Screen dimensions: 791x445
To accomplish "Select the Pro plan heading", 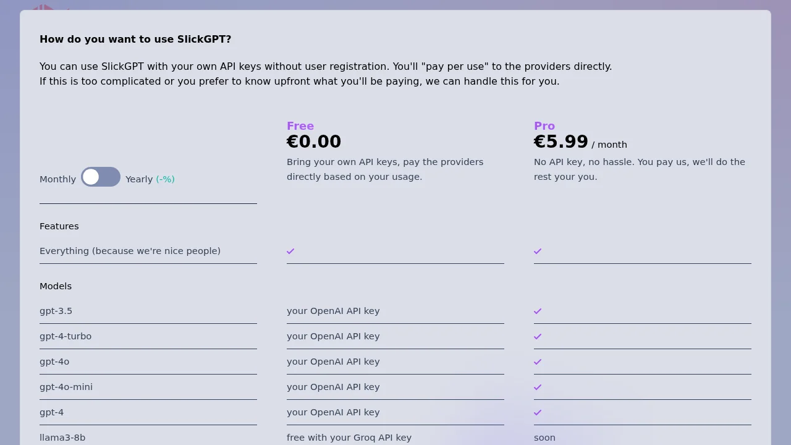I will [x=544, y=126].
